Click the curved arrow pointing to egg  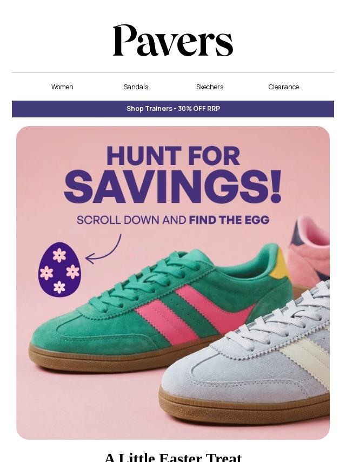tap(103, 249)
